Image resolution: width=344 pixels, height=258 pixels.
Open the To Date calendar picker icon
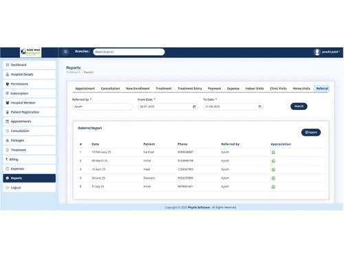click(259, 107)
